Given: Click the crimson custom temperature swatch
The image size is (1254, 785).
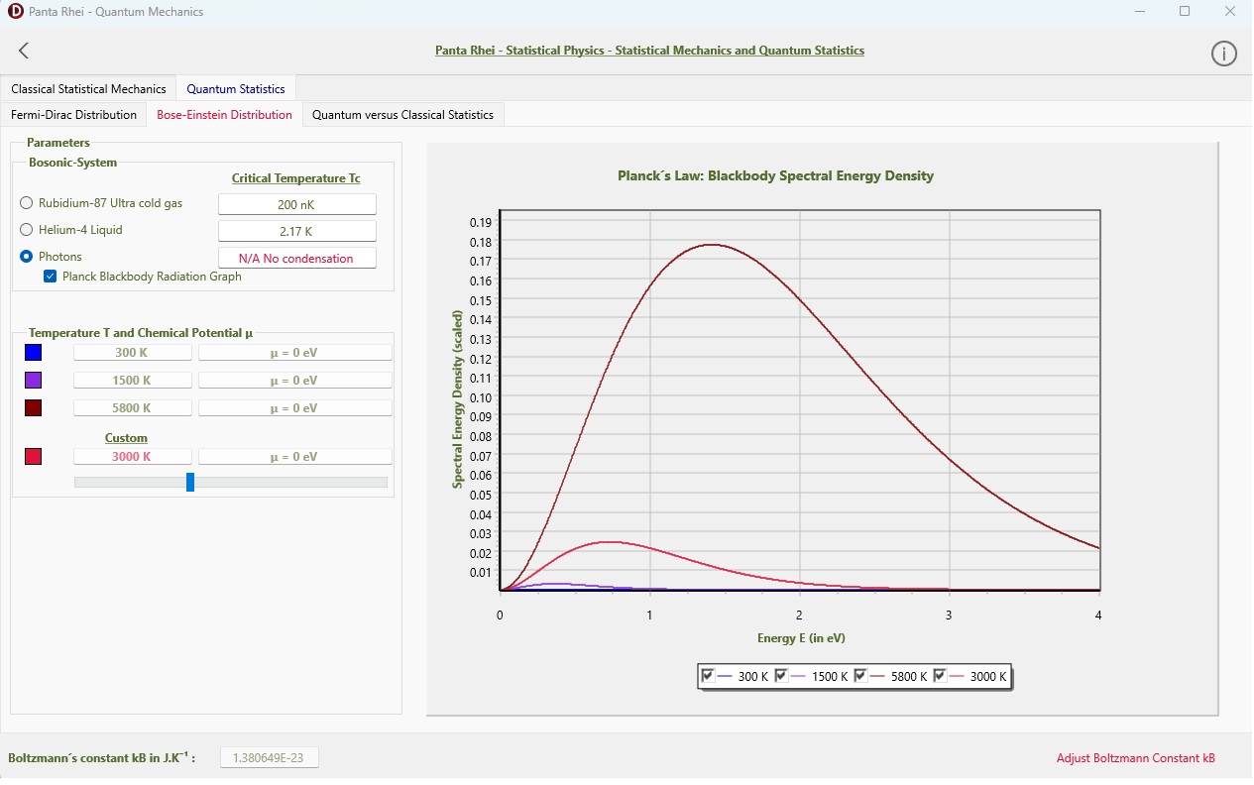Looking at the screenshot, I should tap(33, 457).
